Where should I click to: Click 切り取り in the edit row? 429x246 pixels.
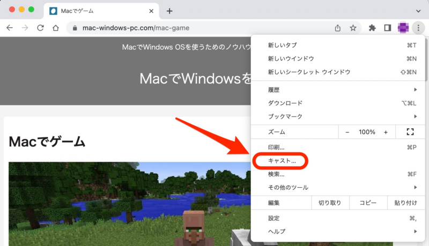coord(330,203)
